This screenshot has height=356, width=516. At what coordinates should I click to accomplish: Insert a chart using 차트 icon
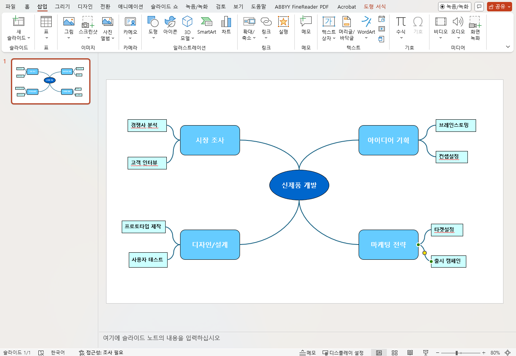click(226, 22)
